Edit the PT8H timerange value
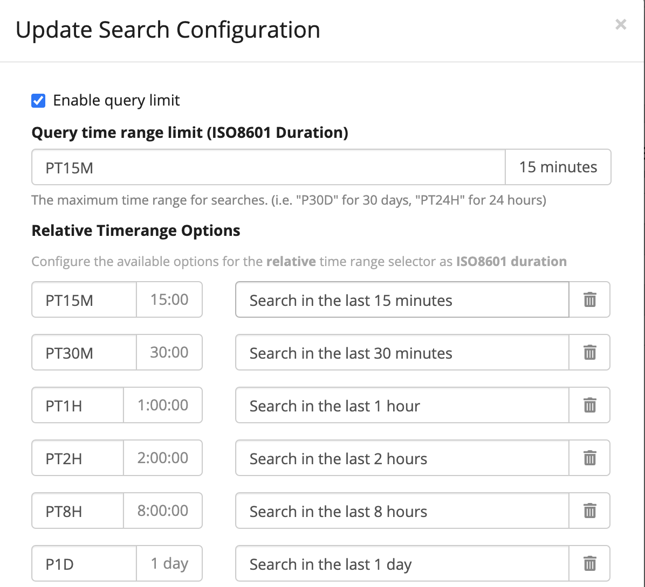This screenshot has width=645, height=587. click(76, 511)
